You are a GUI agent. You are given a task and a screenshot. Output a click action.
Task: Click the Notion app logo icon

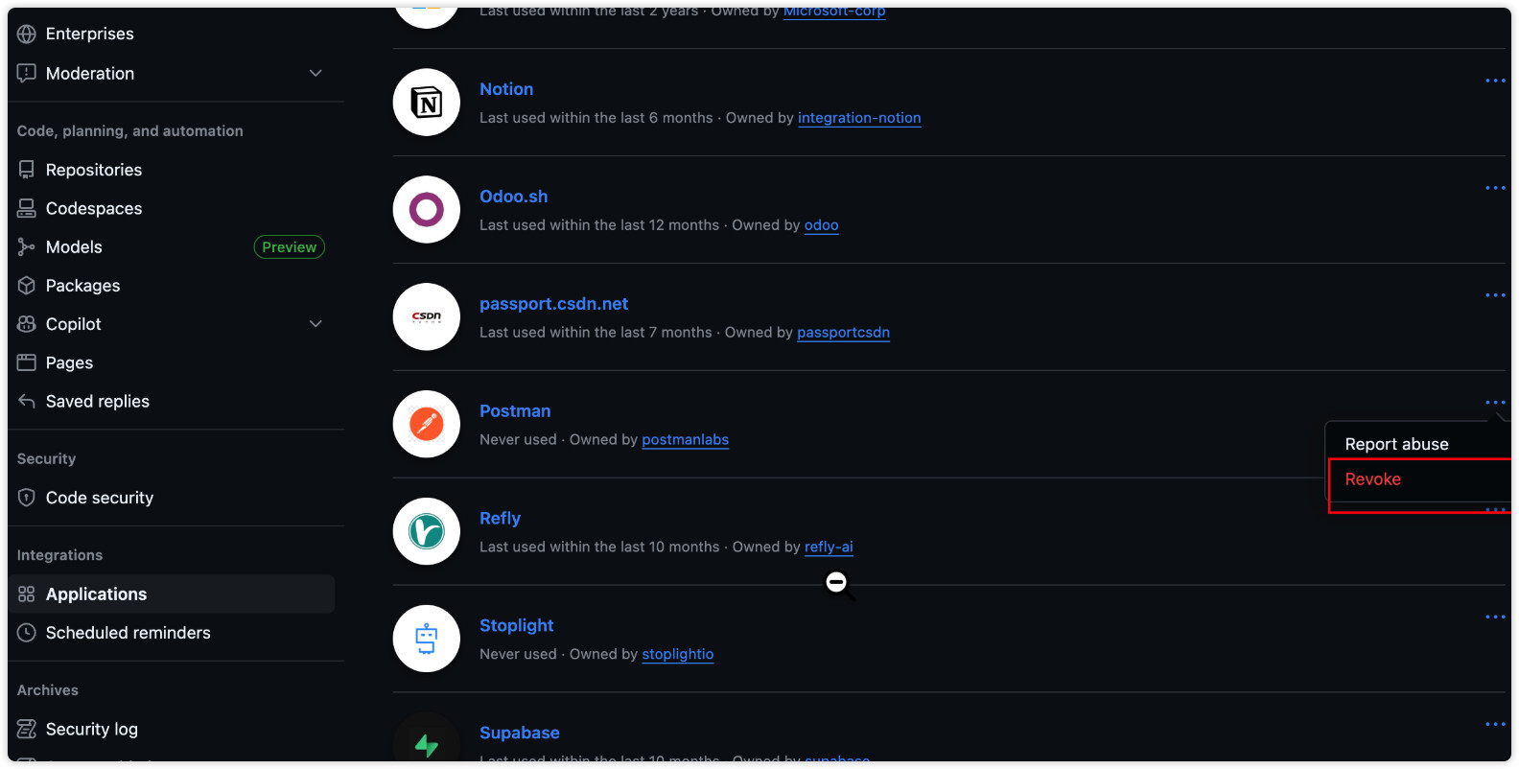tap(426, 103)
